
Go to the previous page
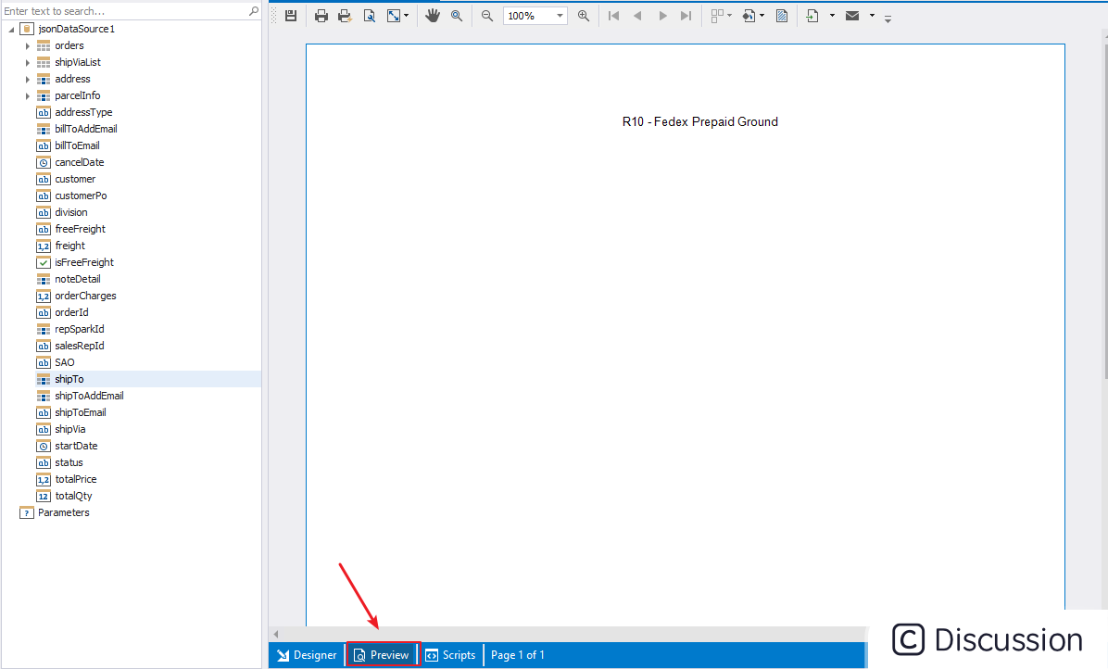click(637, 16)
